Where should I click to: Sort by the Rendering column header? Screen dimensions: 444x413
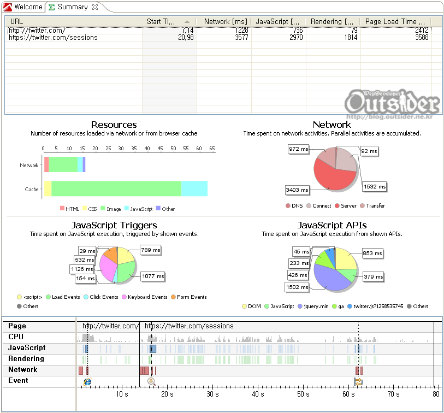tap(333, 21)
